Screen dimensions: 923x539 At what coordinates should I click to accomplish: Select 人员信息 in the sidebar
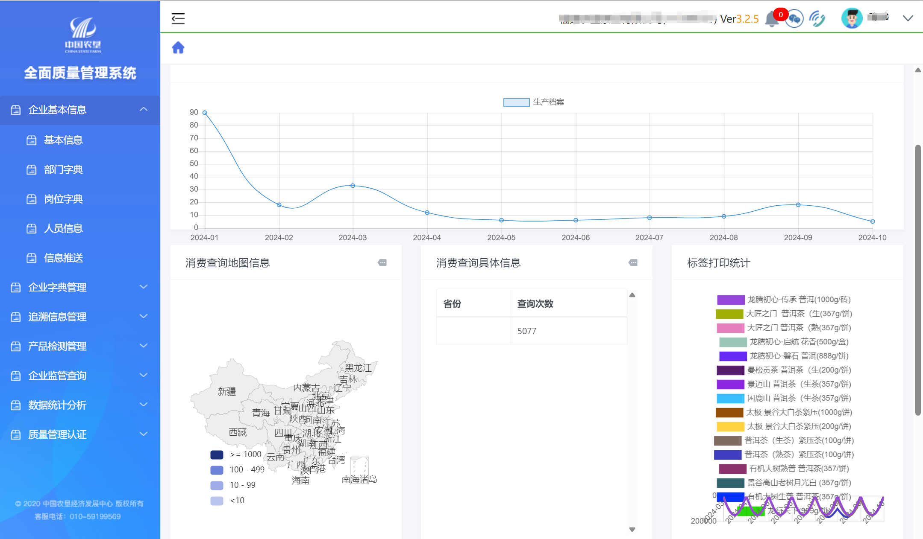point(63,228)
